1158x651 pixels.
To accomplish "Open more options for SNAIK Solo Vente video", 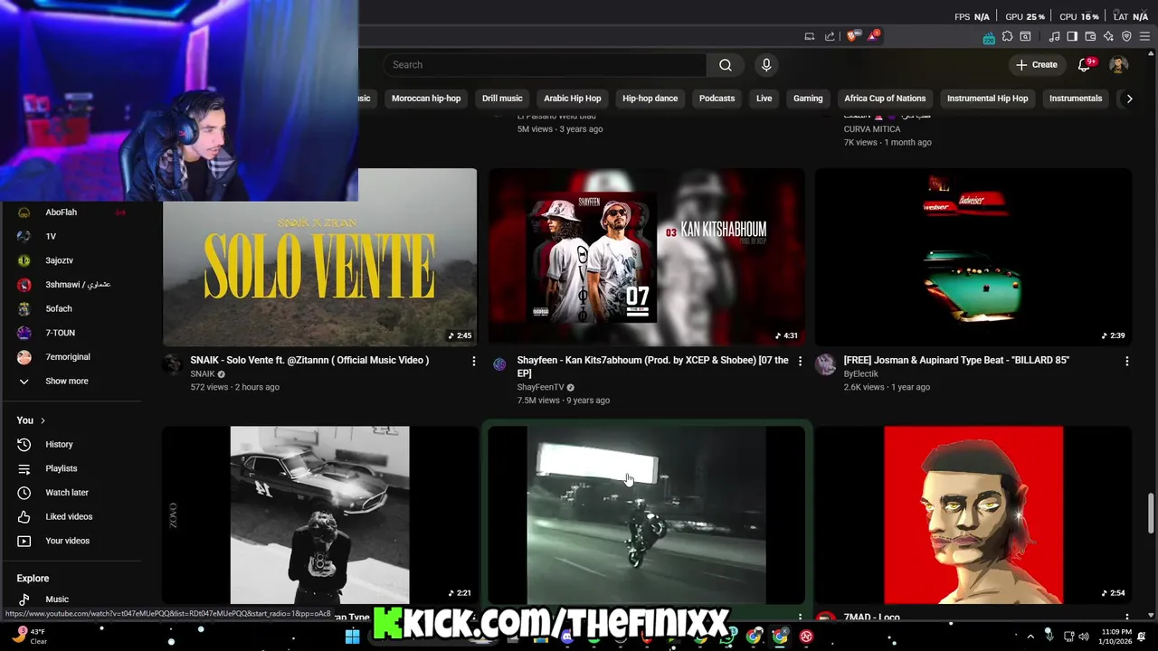I will [473, 361].
